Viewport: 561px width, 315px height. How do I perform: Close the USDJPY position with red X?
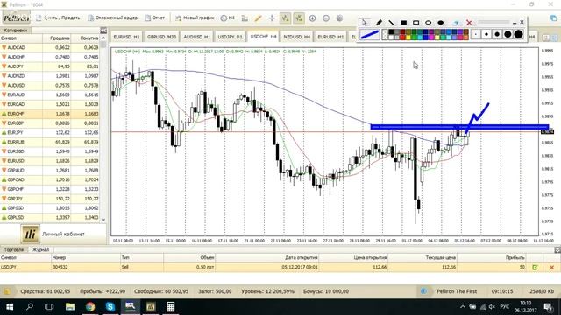(551, 267)
